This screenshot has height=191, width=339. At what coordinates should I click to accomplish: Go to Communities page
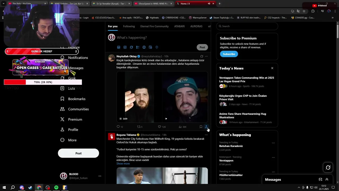coord(75,109)
